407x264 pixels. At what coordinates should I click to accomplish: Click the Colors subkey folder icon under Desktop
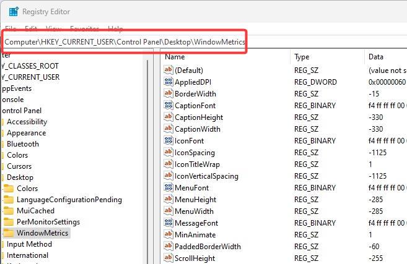click(x=9, y=189)
